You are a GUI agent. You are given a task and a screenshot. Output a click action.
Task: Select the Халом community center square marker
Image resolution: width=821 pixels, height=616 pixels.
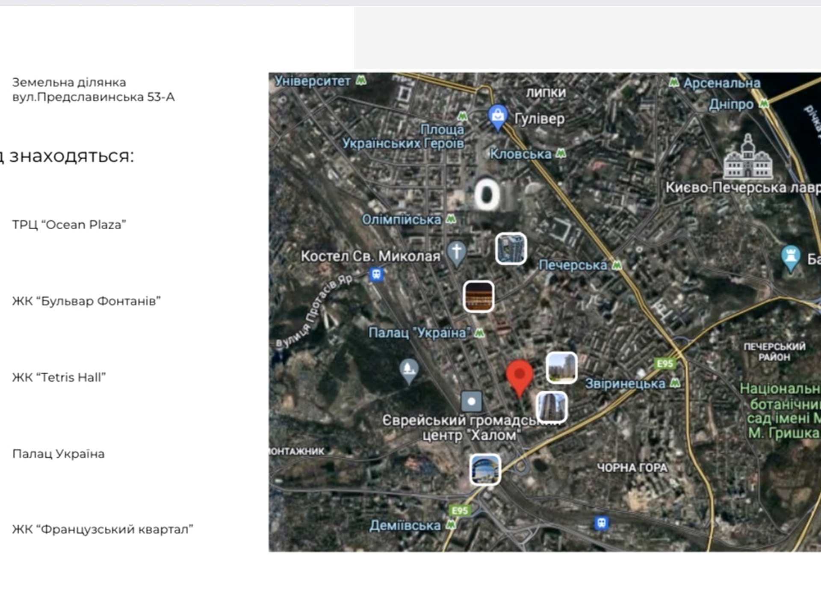click(471, 402)
